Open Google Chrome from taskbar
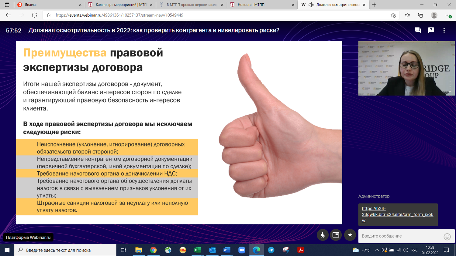The image size is (456, 256). [153, 250]
